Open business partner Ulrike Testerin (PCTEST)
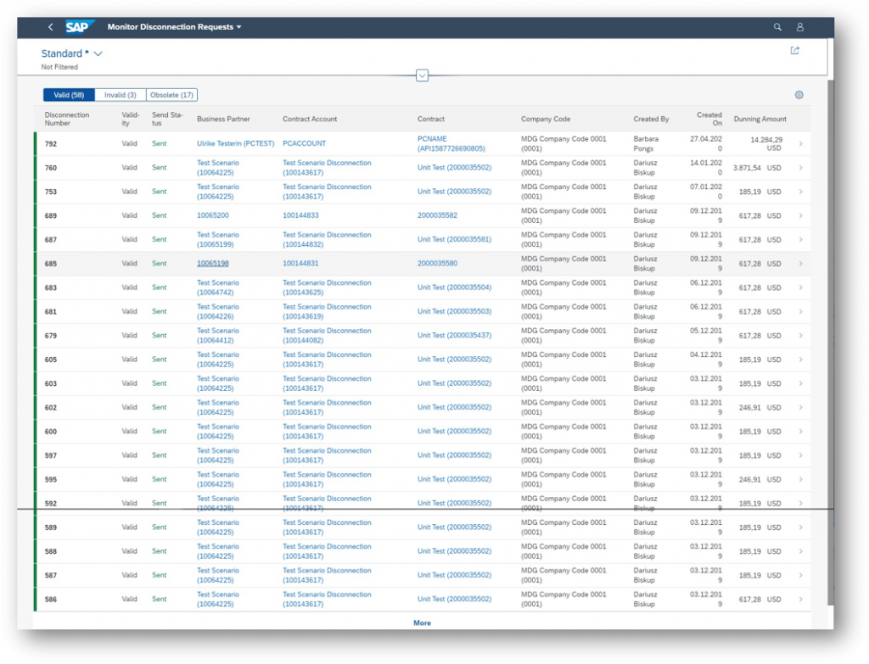This screenshot has width=869, height=664. (236, 143)
